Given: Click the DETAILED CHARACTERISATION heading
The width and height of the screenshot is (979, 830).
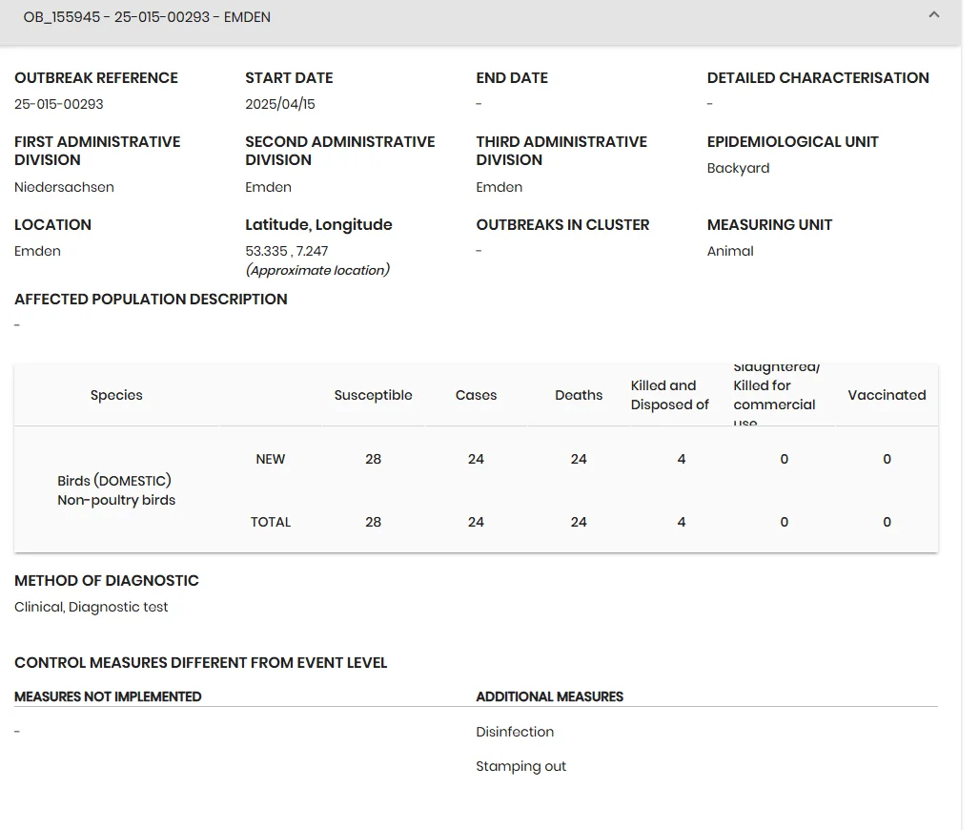Looking at the screenshot, I should [818, 78].
